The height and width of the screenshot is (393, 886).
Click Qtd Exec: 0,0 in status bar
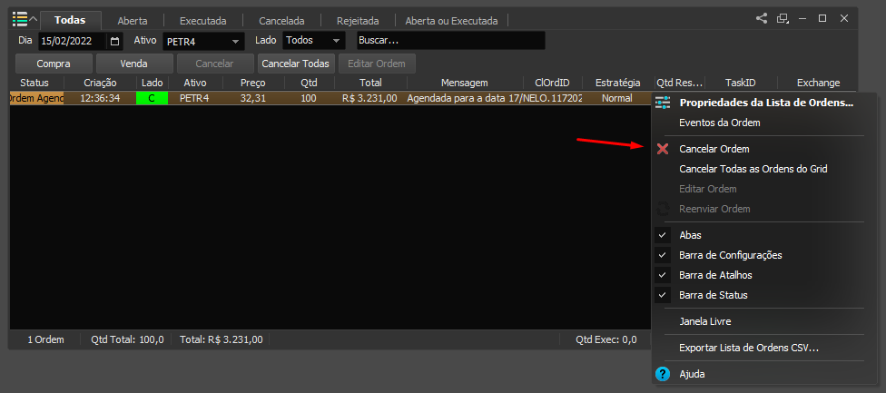[605, 339]
